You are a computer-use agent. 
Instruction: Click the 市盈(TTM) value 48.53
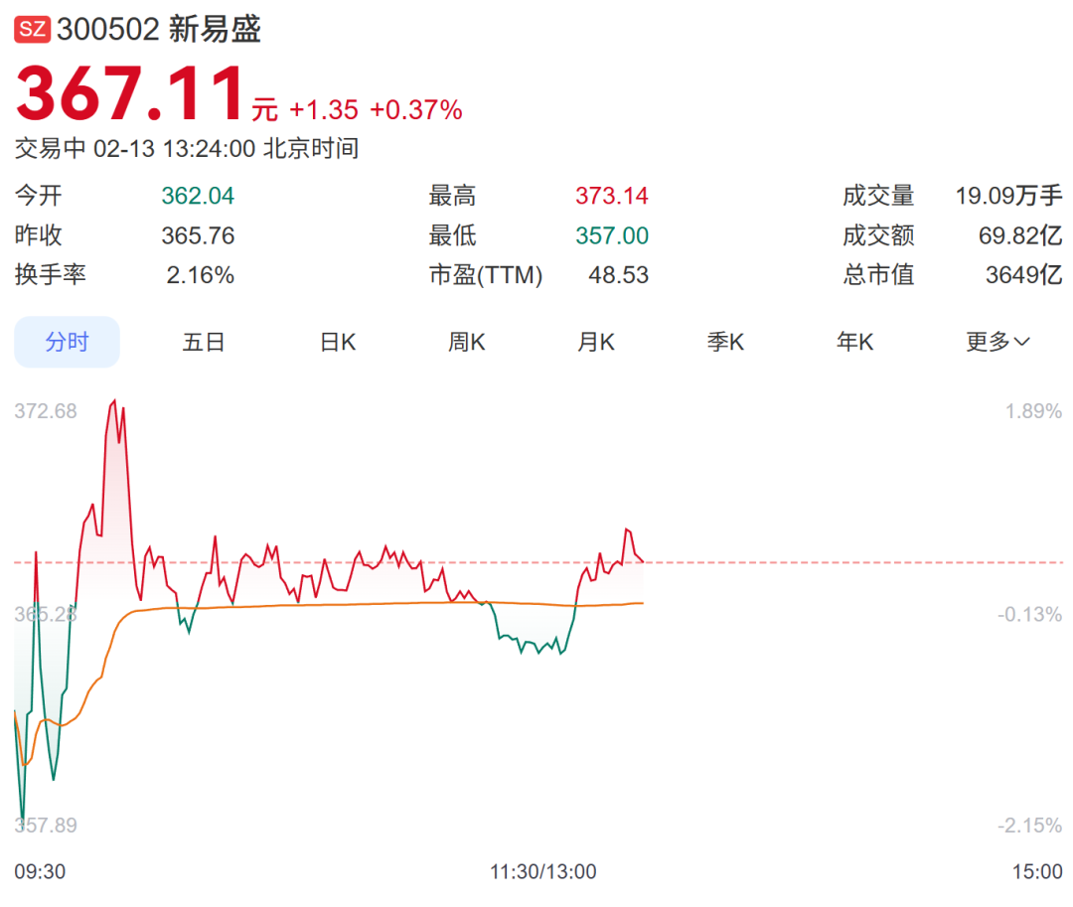(x=618, y=275)
